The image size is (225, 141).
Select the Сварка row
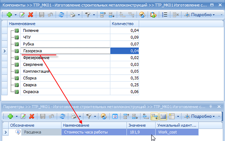65,85
